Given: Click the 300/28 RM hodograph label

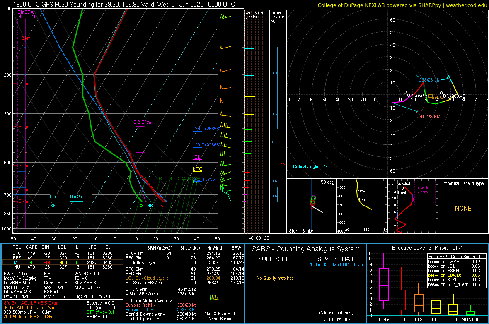Looking at the screenshot, I should pyautogui.click(x=429, y=117).
